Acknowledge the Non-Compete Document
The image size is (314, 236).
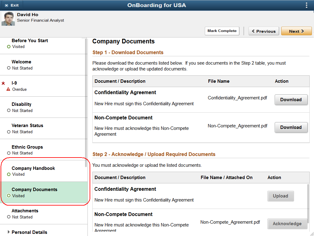(287, 224)
